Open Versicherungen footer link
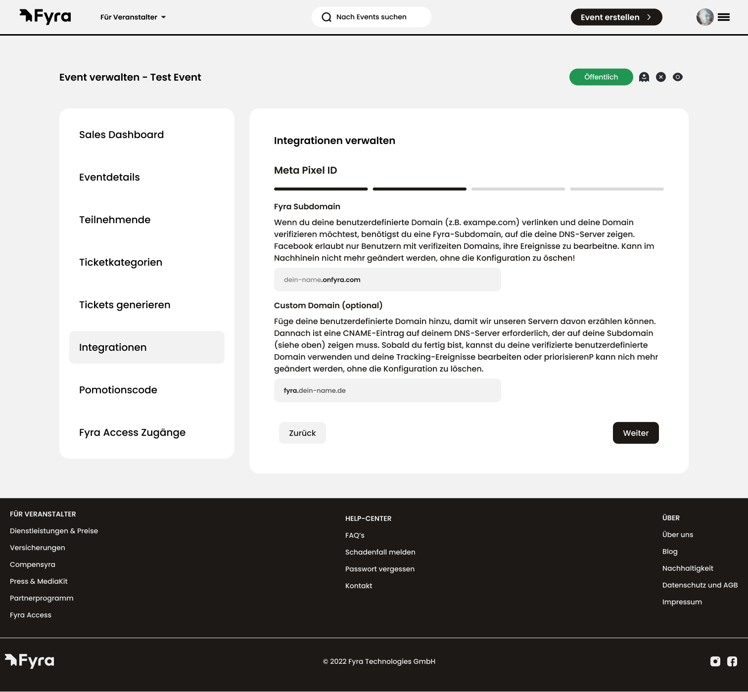Viewport: 748px width, 692px height. 38,548
